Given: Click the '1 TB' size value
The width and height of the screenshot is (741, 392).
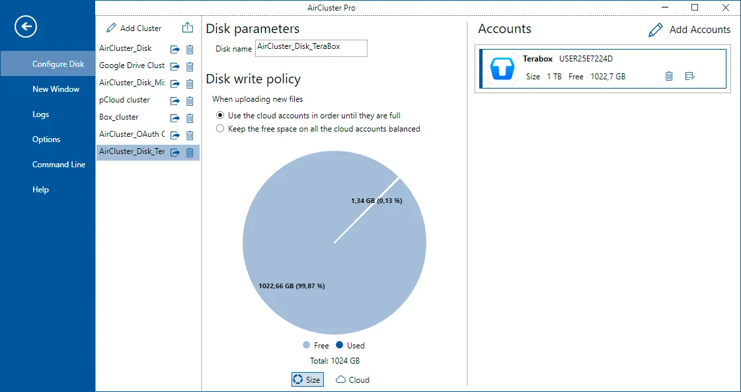Looking at the screenshot, I should (x=555, y=77).
